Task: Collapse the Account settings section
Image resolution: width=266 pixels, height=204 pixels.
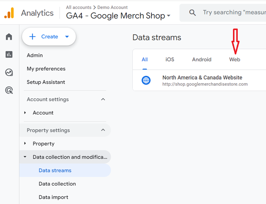Action: (103, 99)
